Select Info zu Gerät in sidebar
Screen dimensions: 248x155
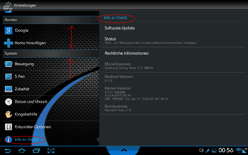[26, 139]
